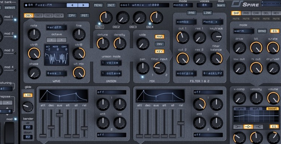281x144 pixels.
Task: Open the scorpio filter type dropdown
Action: (186, 73)
